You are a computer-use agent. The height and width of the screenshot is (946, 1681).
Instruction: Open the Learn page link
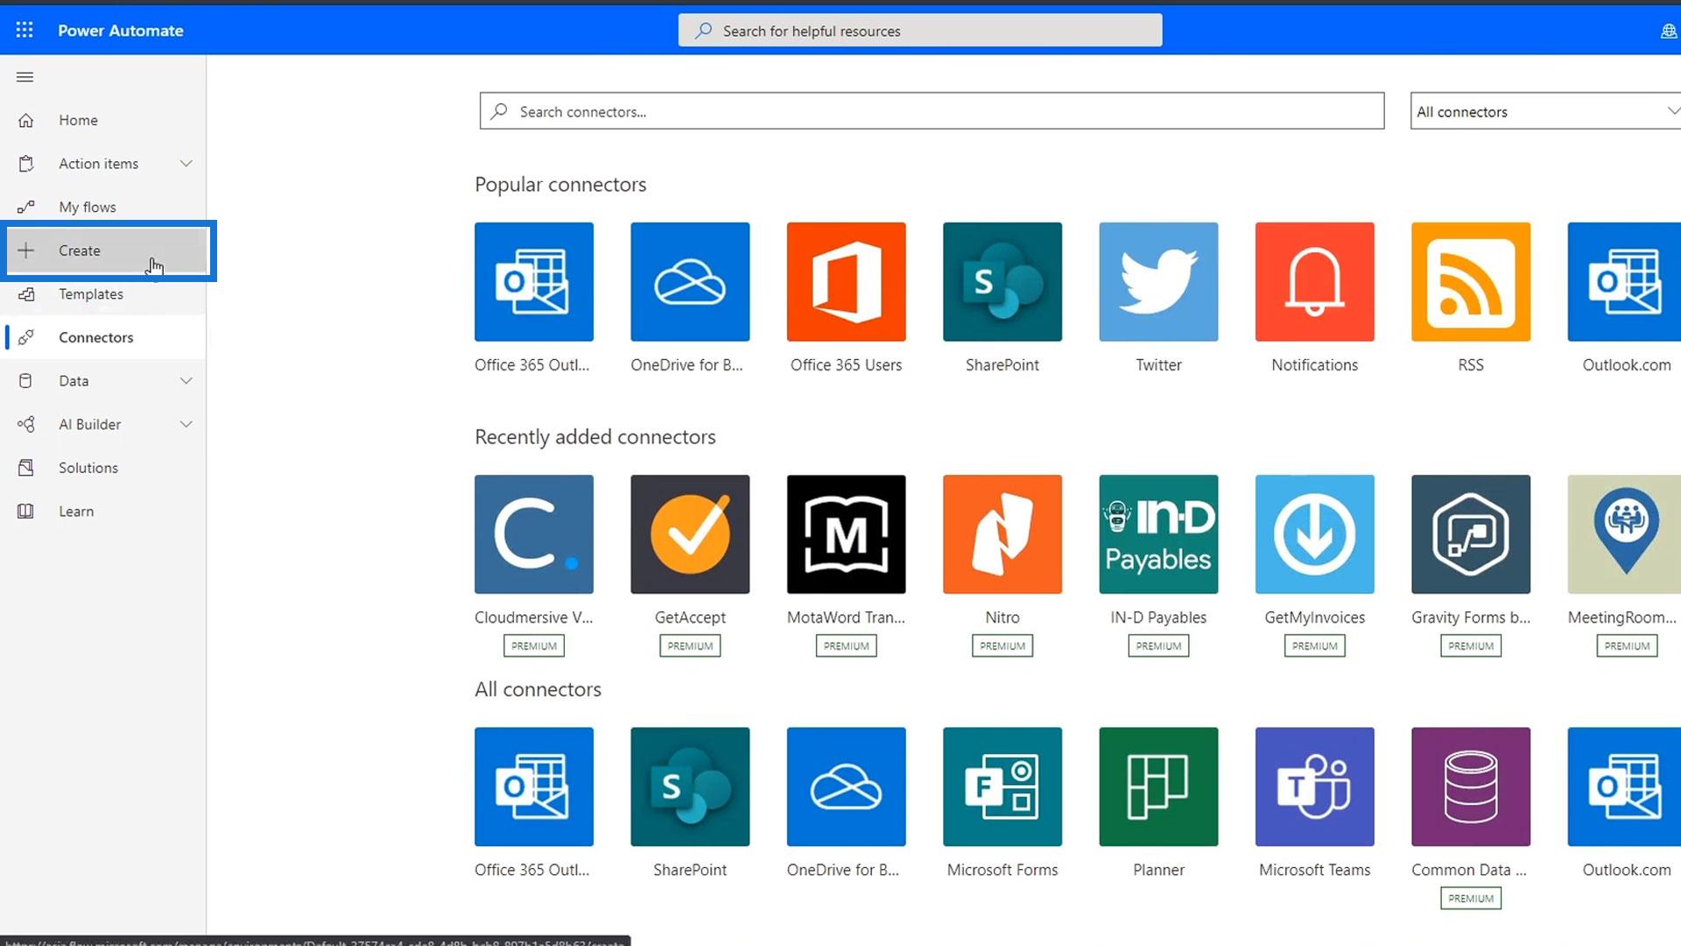[x=75, y=512]
